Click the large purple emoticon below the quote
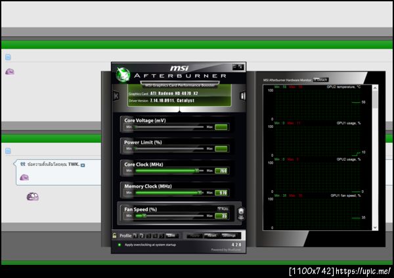394x278 pixels. 33,197
